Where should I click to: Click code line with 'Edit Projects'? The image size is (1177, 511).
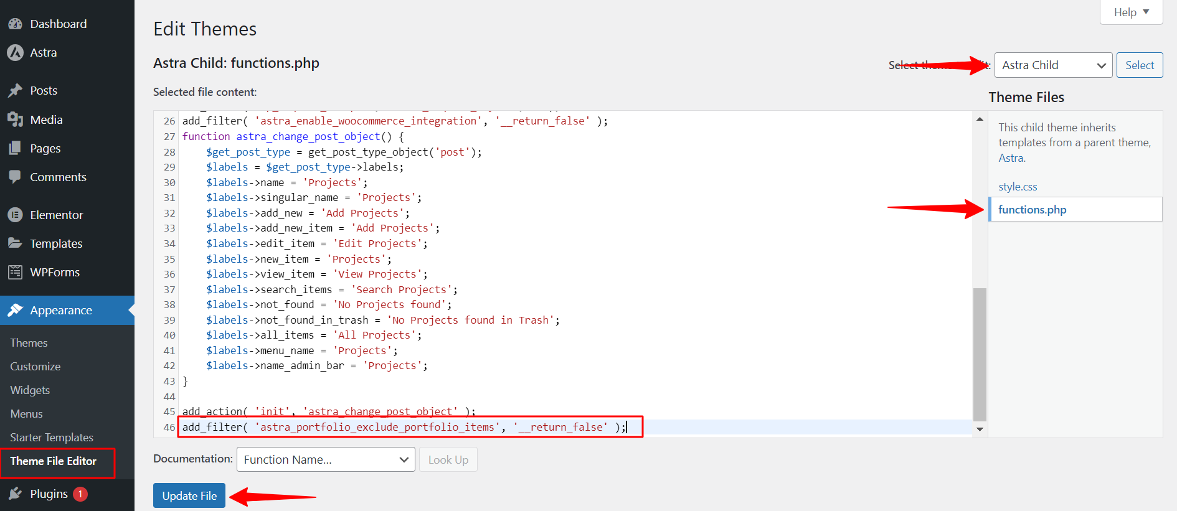[x=316, y=243]
